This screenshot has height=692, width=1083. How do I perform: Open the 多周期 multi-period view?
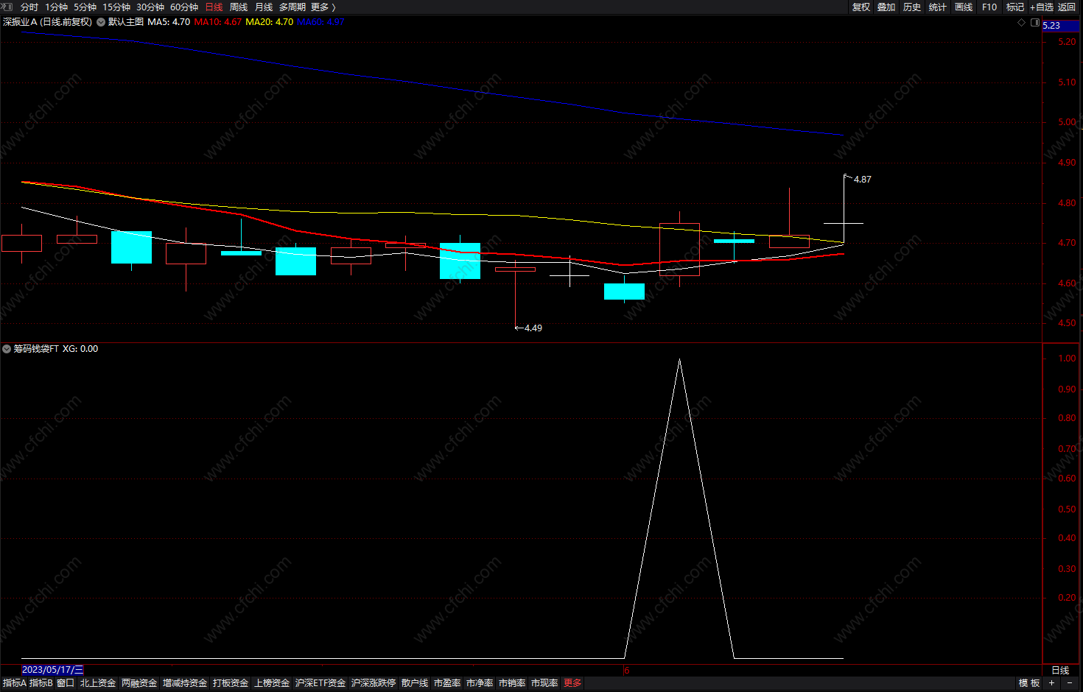292,7
